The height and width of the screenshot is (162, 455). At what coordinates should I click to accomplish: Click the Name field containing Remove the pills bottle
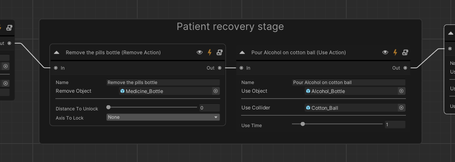(163, 83)
